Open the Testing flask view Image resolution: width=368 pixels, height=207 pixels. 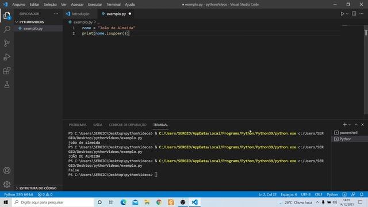pos(7,85)
